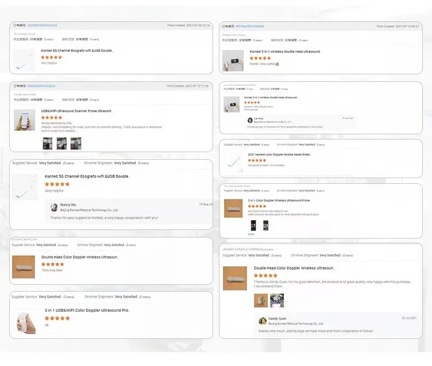Open 'Konted 5G Channel Ecografo' product title with Nancy Wu reply
The height and width of the screenshot is (366, 432).
[88, 176]
